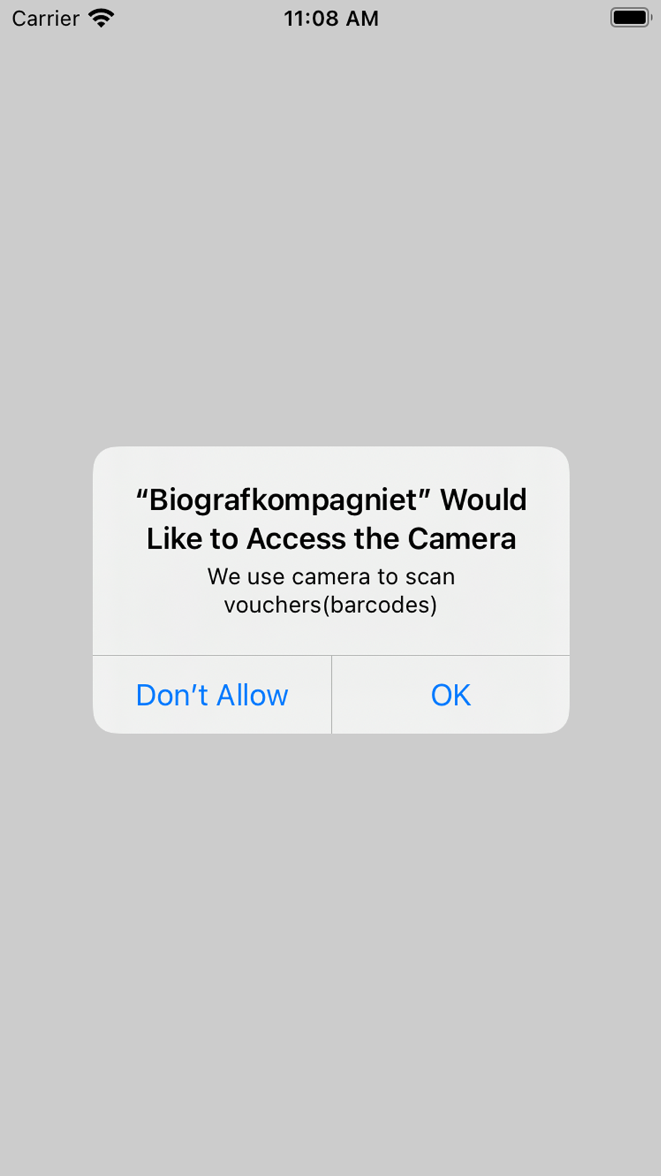Click the "We use camera to scan" text
Screen dimensions: 661x1176
tap(331, 576)
